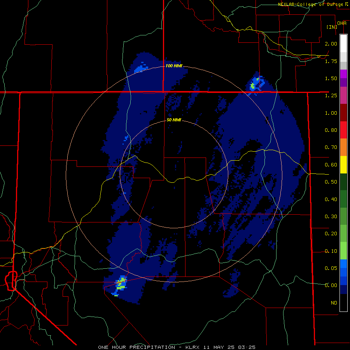Viewport: 350px width, 350px height.
Task: Click the 0.05 legend value
Action: pyautogui.click(x=331, y=268)
